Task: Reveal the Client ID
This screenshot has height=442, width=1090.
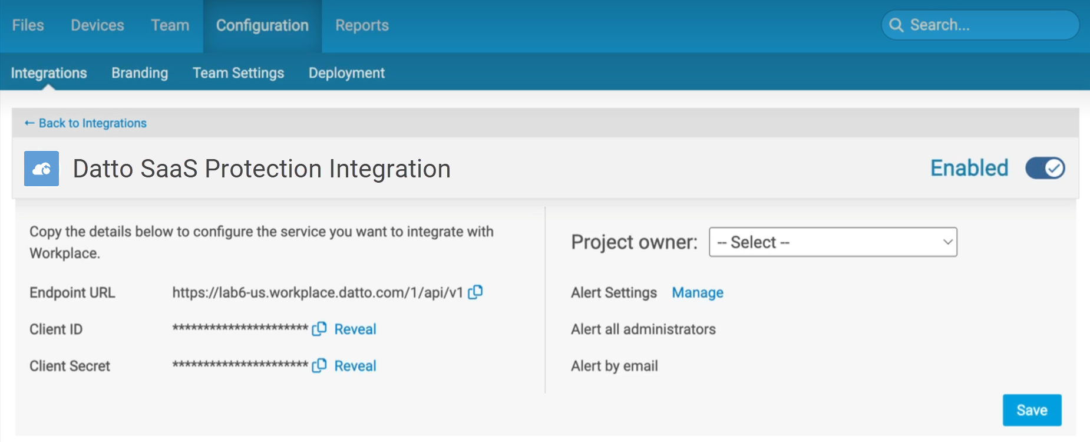Action: [355, 329]
